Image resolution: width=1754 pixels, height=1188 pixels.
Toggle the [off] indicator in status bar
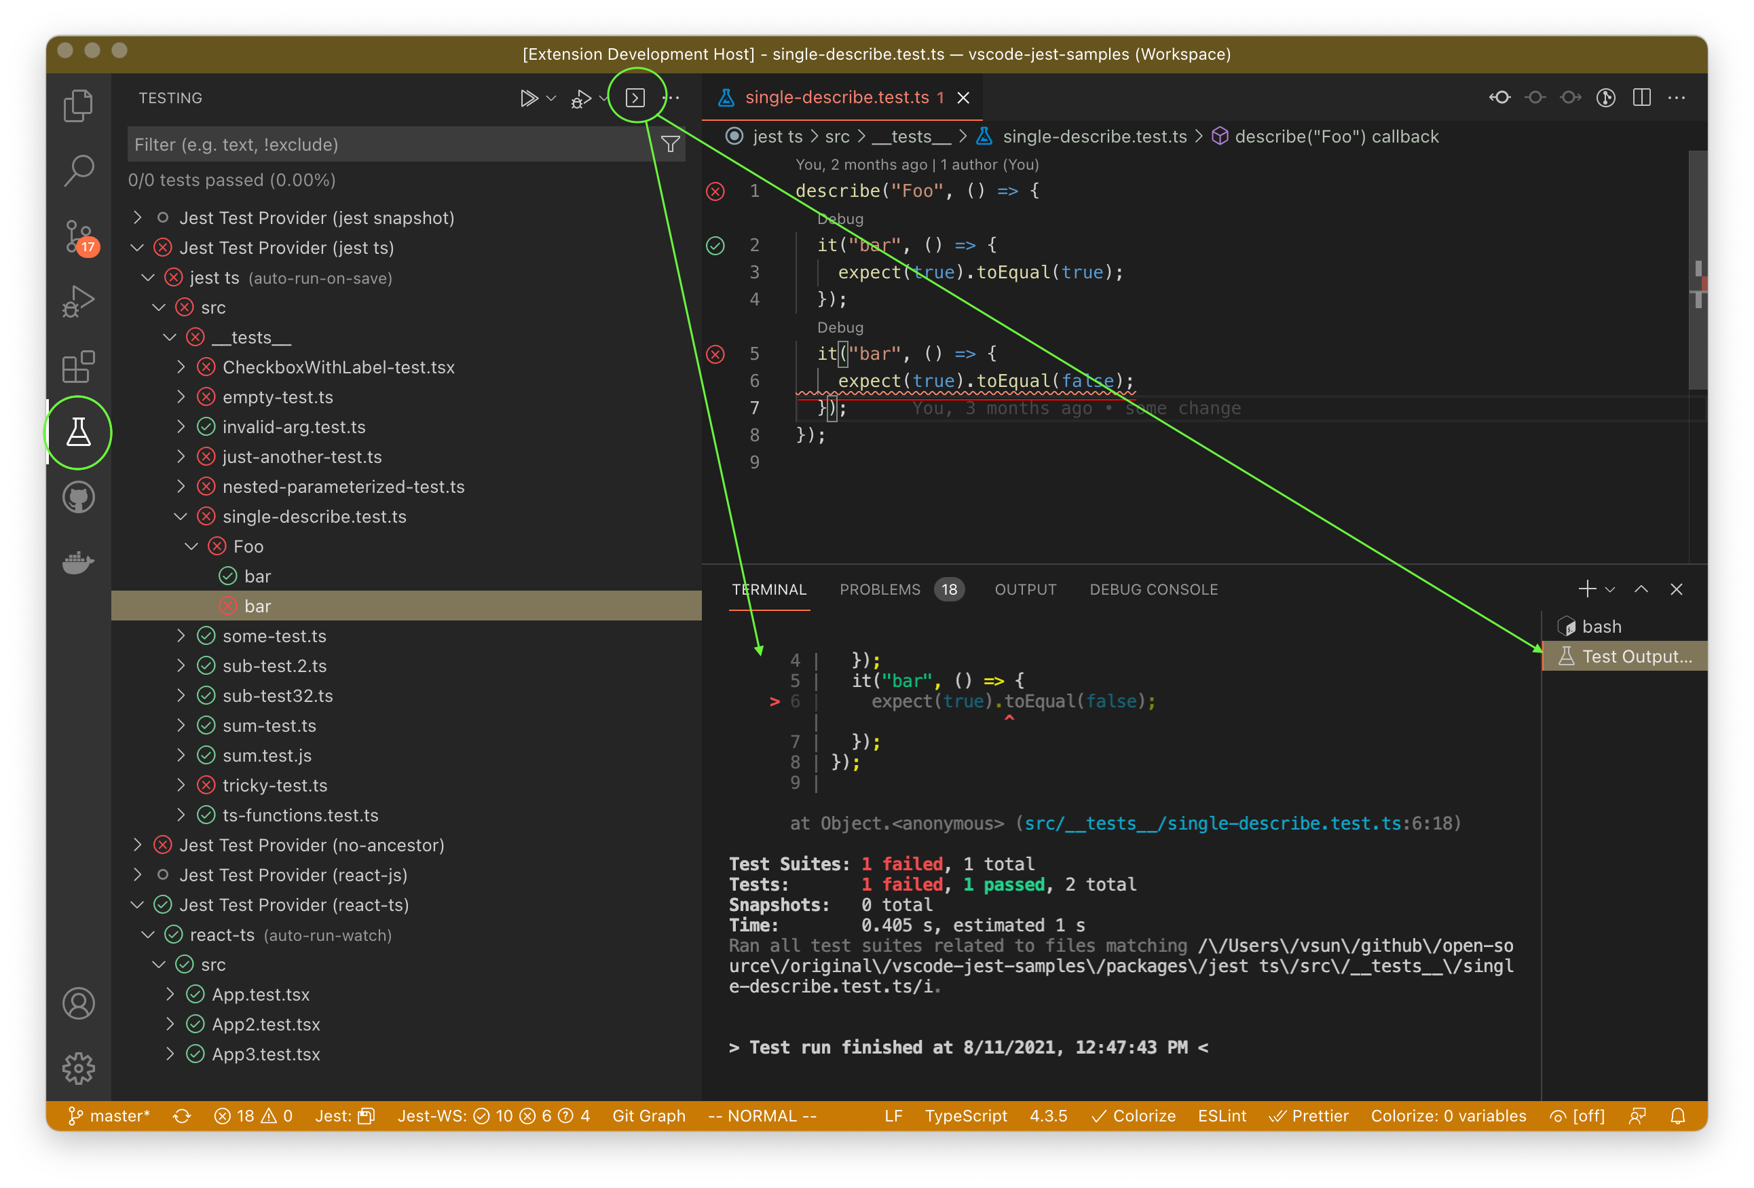pyautogui.click(x=1577, y=1115)
